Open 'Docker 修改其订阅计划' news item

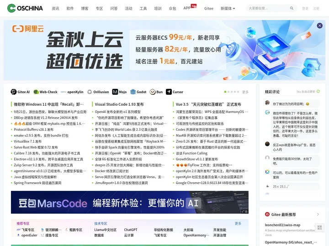(111, 171)
